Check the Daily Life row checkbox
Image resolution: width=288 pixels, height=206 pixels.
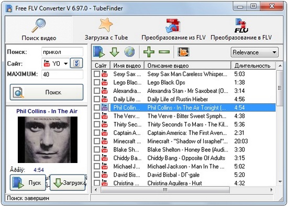97,99
